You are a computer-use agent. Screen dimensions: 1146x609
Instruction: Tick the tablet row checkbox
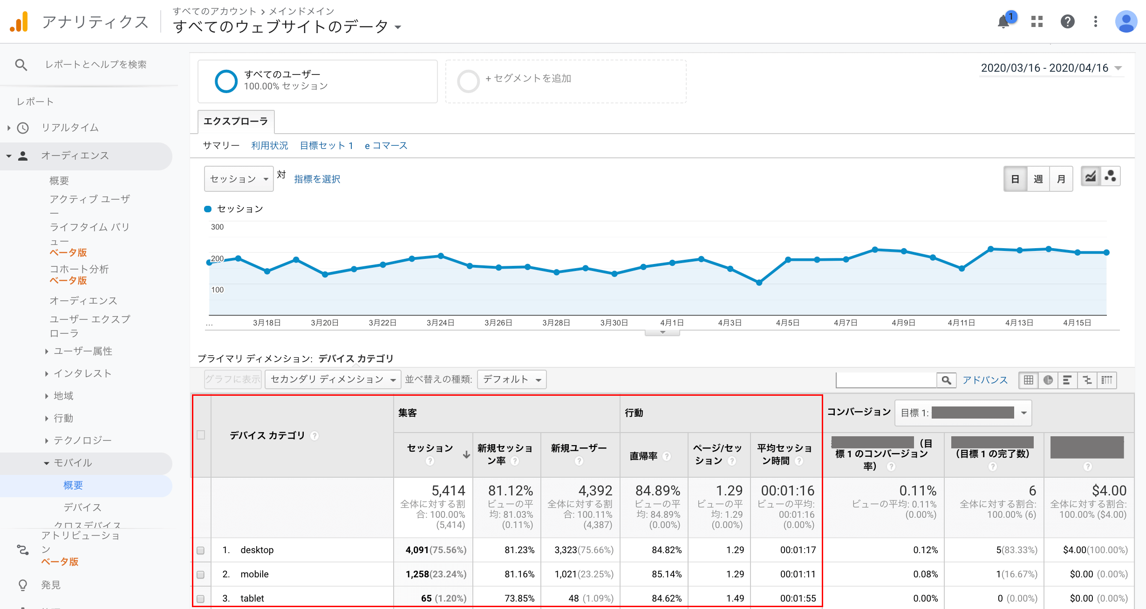[201, 599]
